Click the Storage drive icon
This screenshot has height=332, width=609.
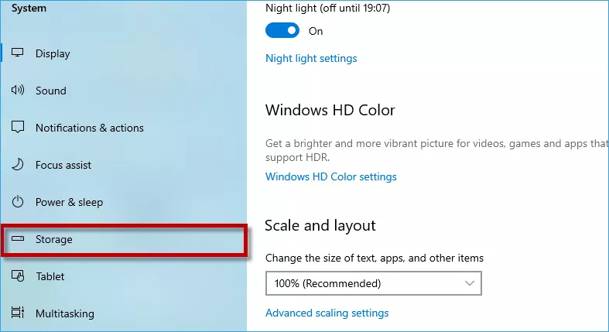(18, 238)
